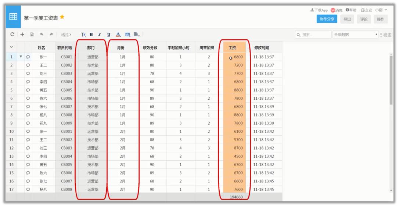Click salary cell 4560

[x=234, y=156]
